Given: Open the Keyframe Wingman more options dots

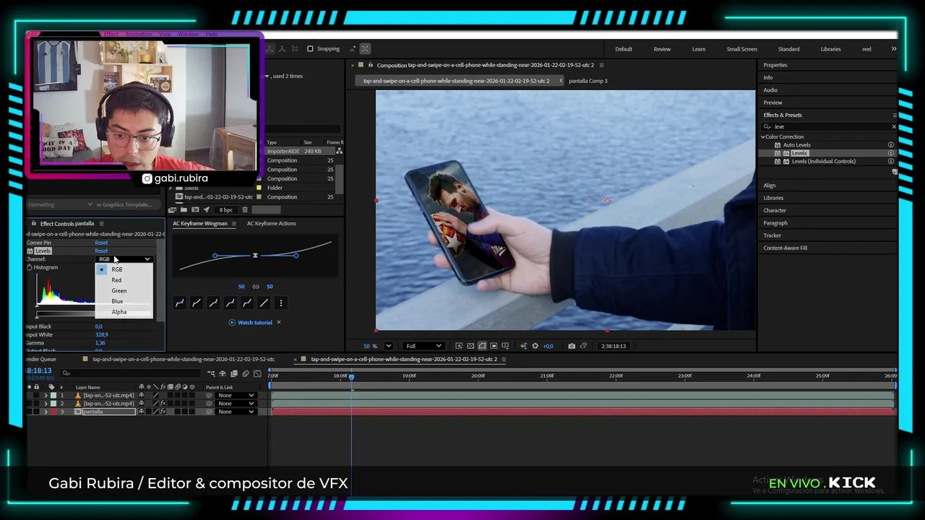Looking at the screenshot, I should (x=281, y=303).
